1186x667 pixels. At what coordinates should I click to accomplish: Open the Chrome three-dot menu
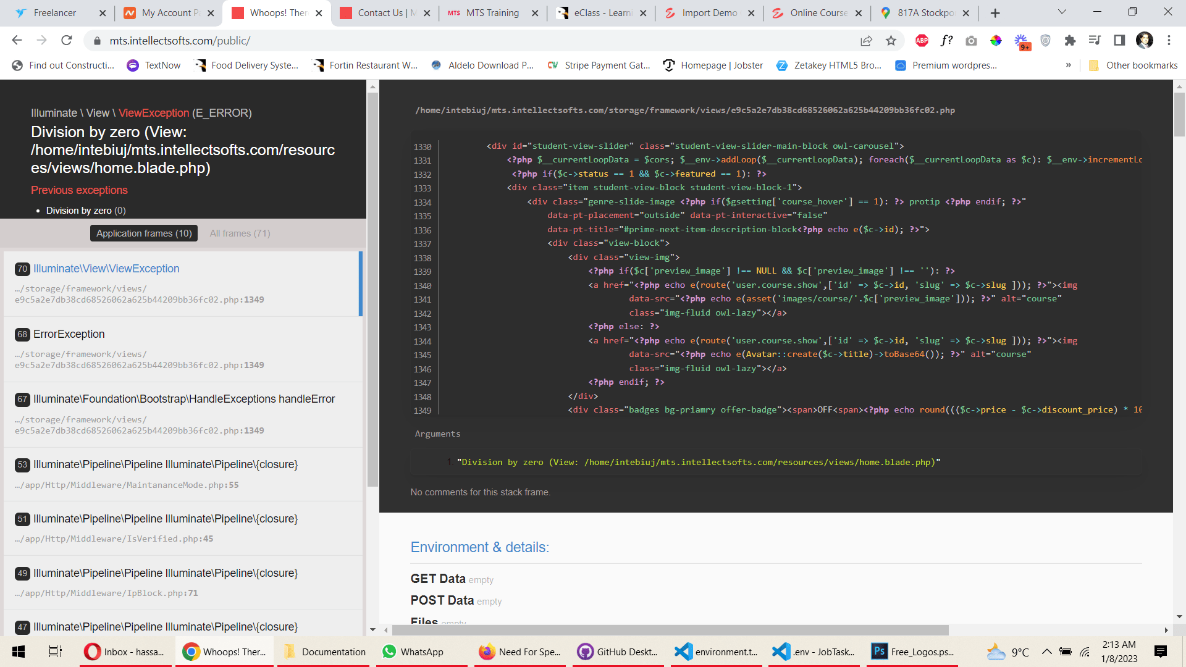1169,41
